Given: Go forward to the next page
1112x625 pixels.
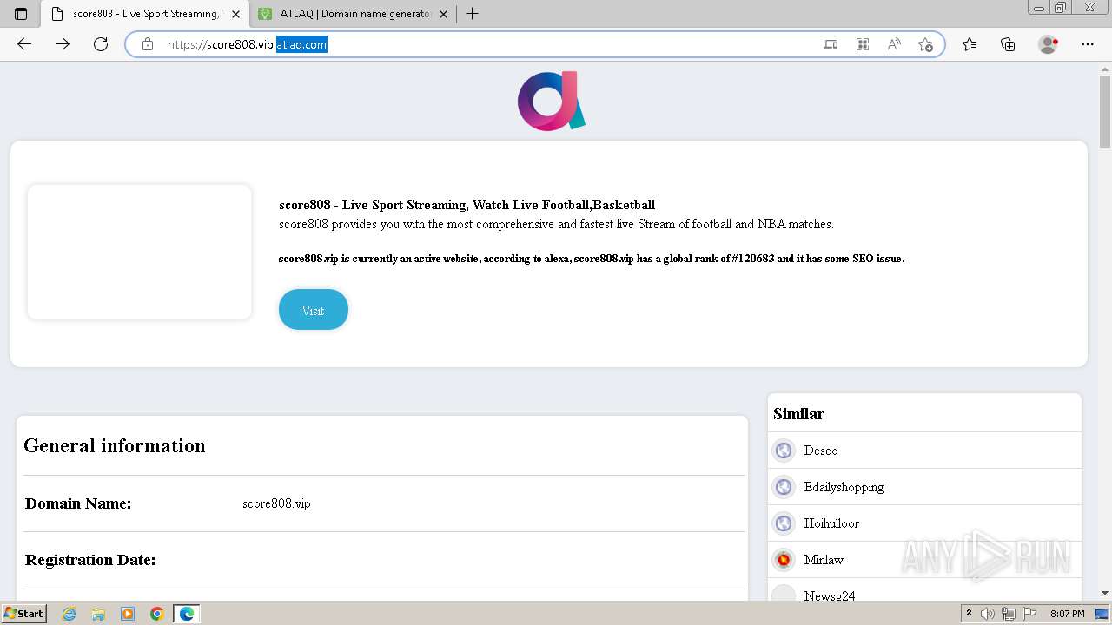Looking at the screenshot, I should click(63, 44).
